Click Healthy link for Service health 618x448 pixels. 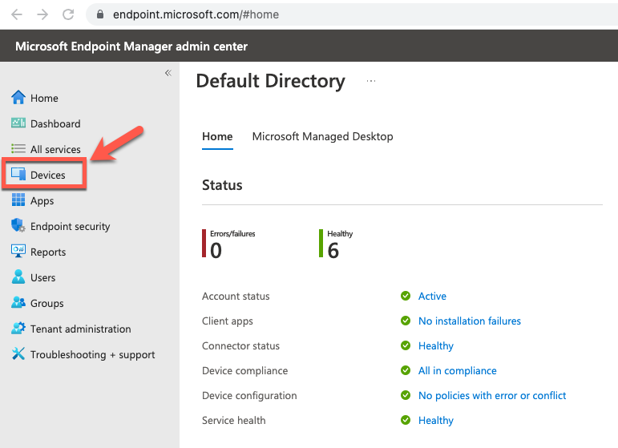435,421
